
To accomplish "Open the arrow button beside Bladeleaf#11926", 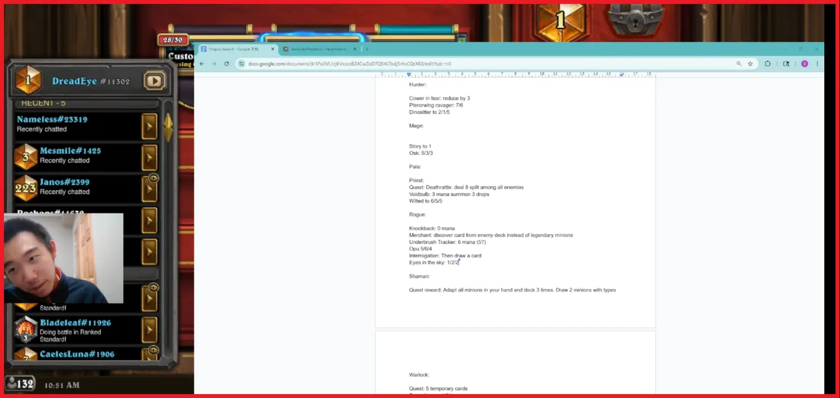I will coord(149,330).
